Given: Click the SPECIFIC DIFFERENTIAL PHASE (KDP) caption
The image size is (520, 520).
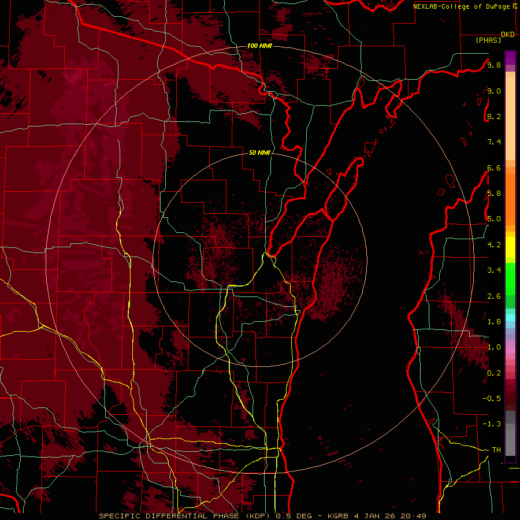Looking at the screenshot, I should pyautogui.click(x=185, y=516).
